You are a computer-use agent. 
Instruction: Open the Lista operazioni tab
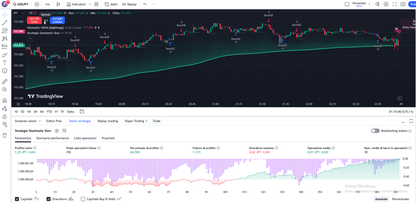[x=85, y=138]
